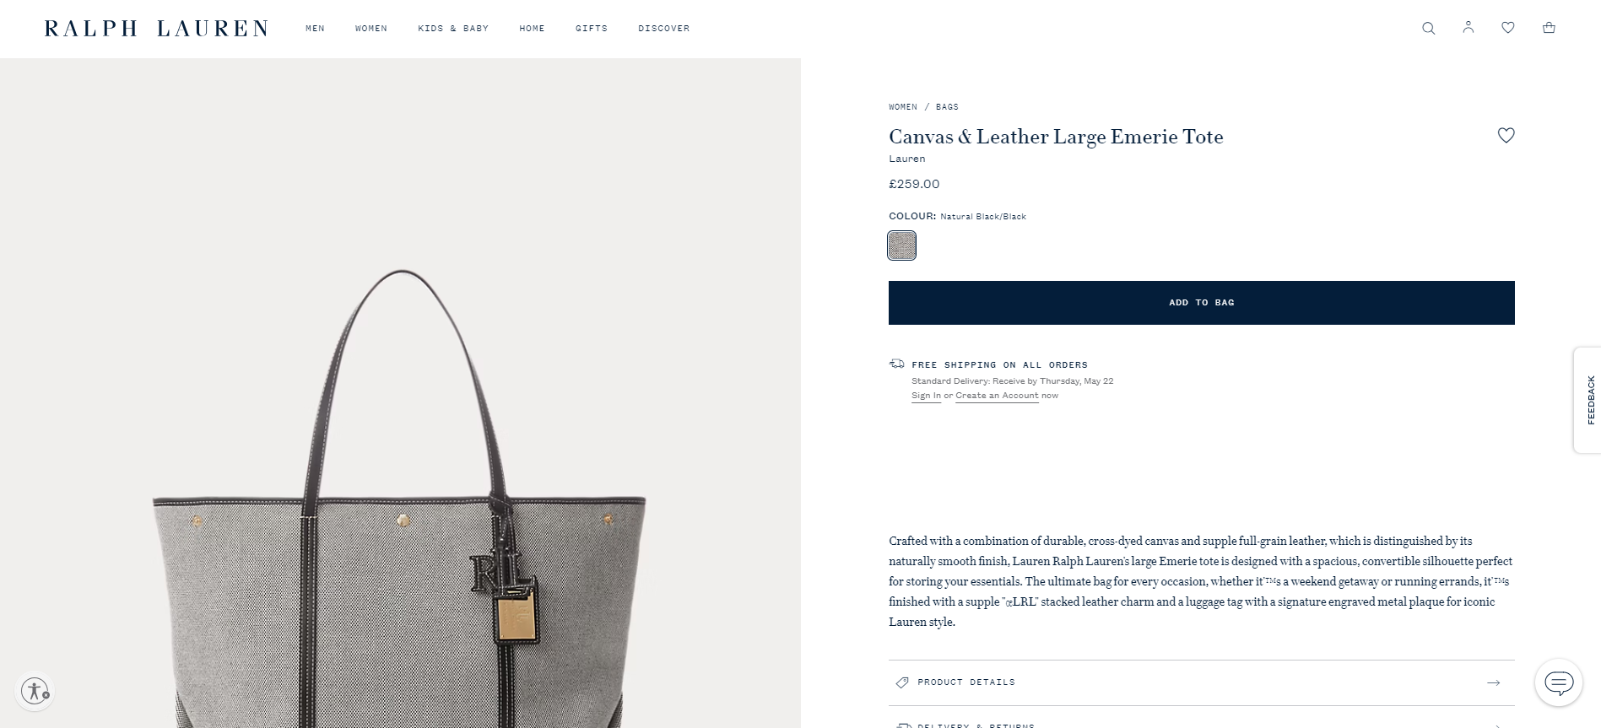Click the Sign In link

coord(926,396)
